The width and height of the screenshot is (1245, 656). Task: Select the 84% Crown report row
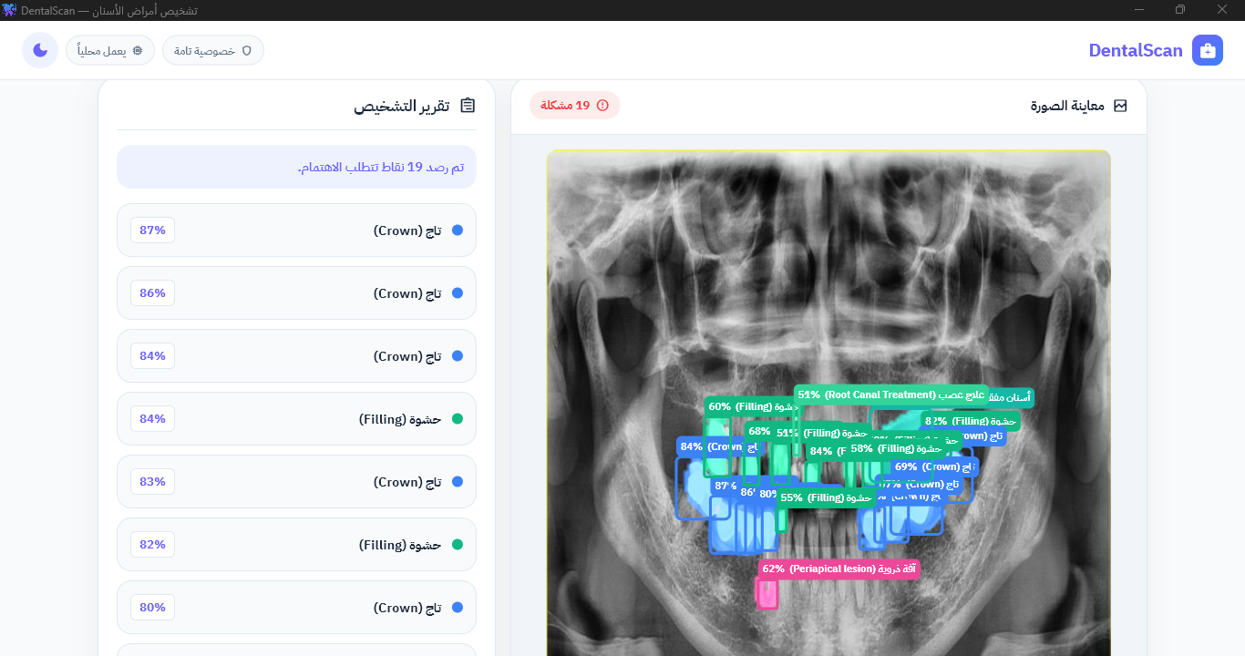point(296,356)
